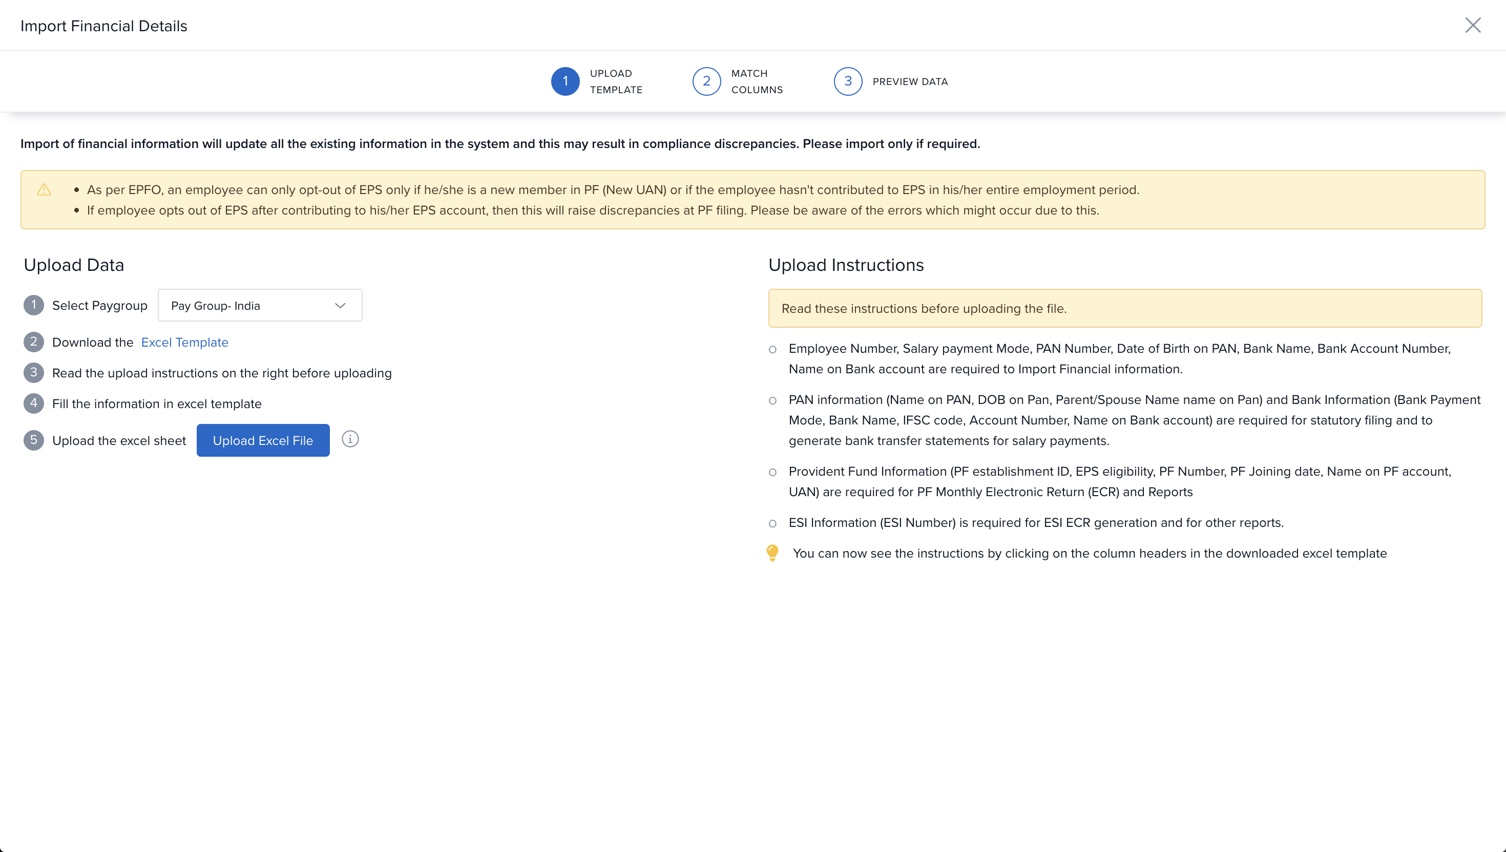Click the gray number 5 upload step badge
This screenshot has width=1506, height=852.
pyautogui.click(x=33, y=440)
